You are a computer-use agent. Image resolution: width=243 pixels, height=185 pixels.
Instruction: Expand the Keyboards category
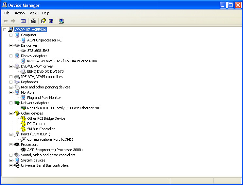pos(11,82)
